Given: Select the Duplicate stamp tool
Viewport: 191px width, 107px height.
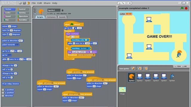Looking at the screenshot, I should [120, 3].
